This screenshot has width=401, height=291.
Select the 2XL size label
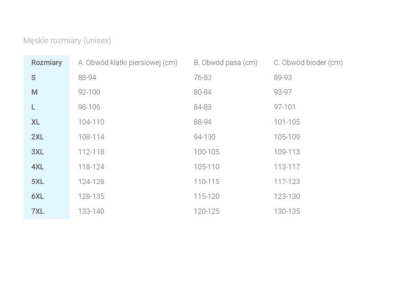coord(38,137)
